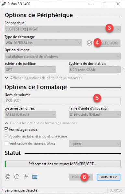Open the Périphérique LLGTEST dropdown
Screen dimensions: 125x194
pos(63,29)
